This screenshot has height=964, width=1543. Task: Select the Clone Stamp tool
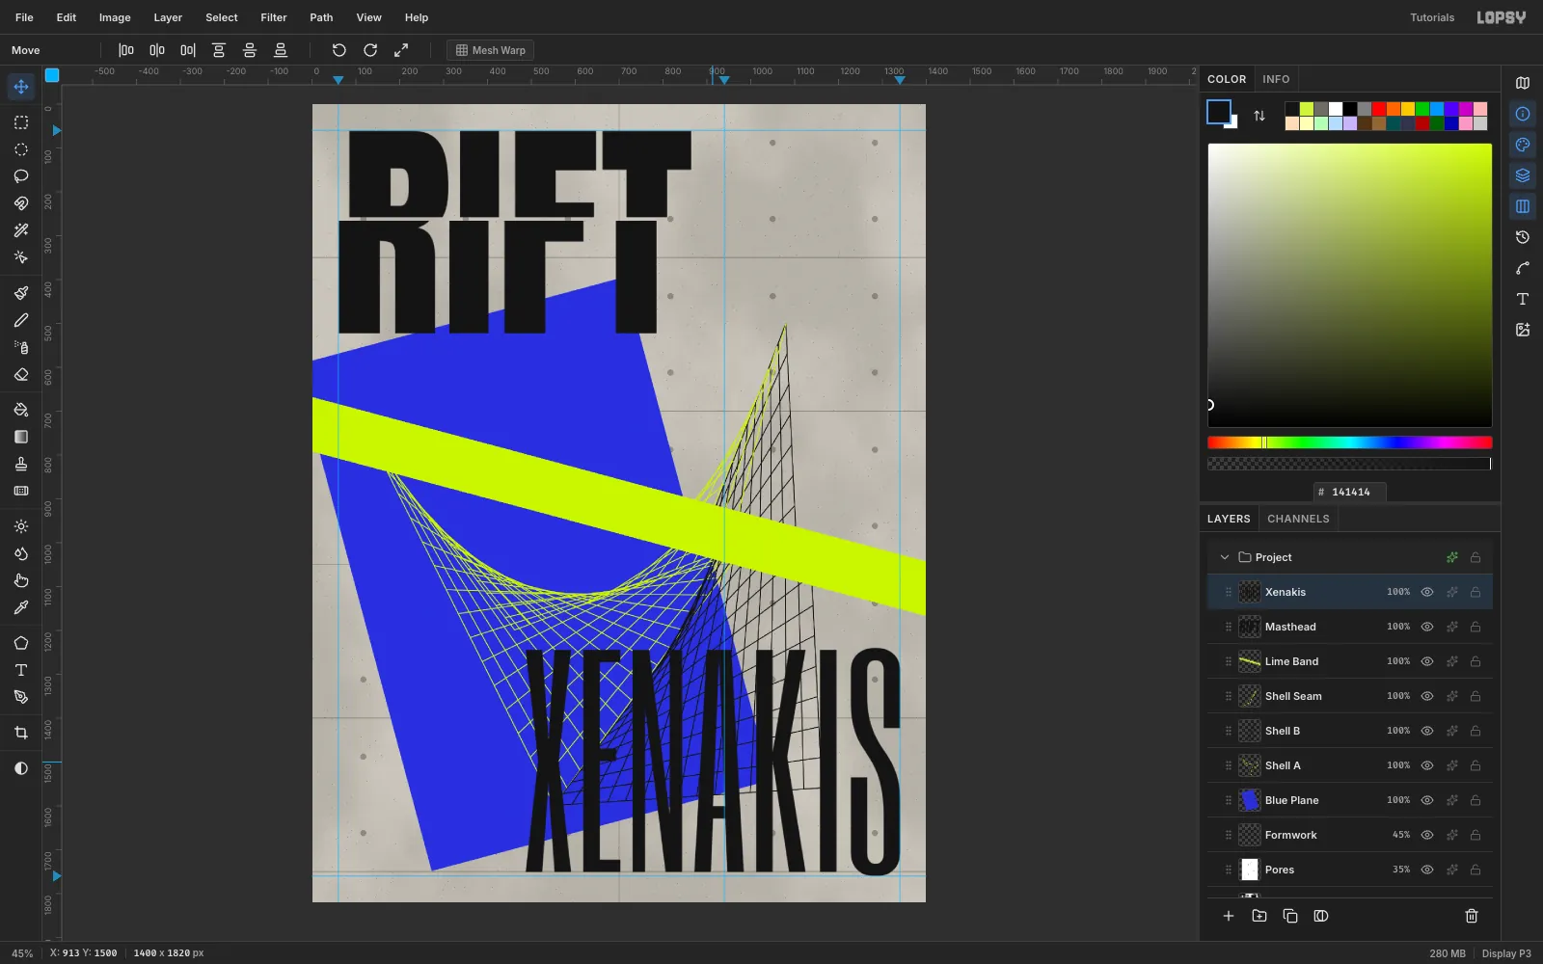click(x=21, y=464)
